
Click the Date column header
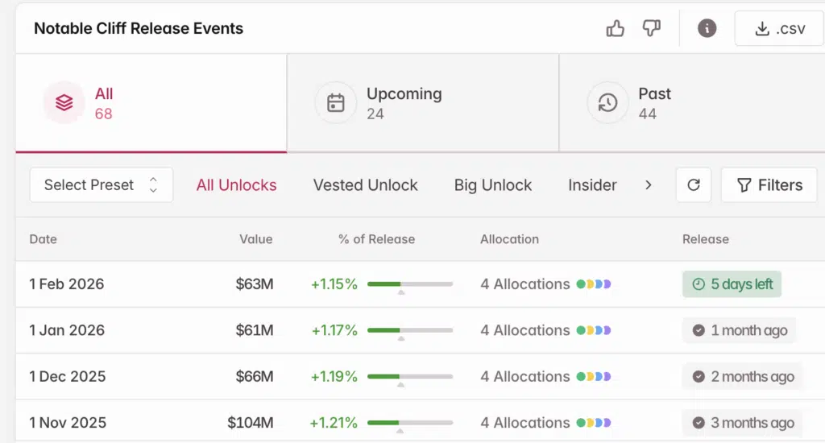coord(44,239)
